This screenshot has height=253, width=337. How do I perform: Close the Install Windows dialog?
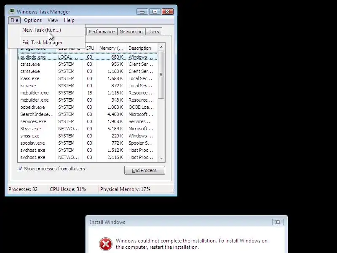point(278,222)
